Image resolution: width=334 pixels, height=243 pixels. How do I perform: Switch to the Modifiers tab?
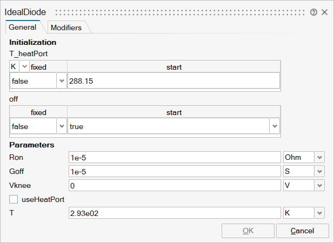[66, 28]
